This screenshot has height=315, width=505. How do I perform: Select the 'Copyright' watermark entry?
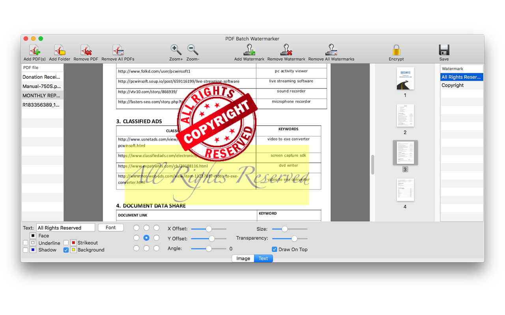coord(462,85)
